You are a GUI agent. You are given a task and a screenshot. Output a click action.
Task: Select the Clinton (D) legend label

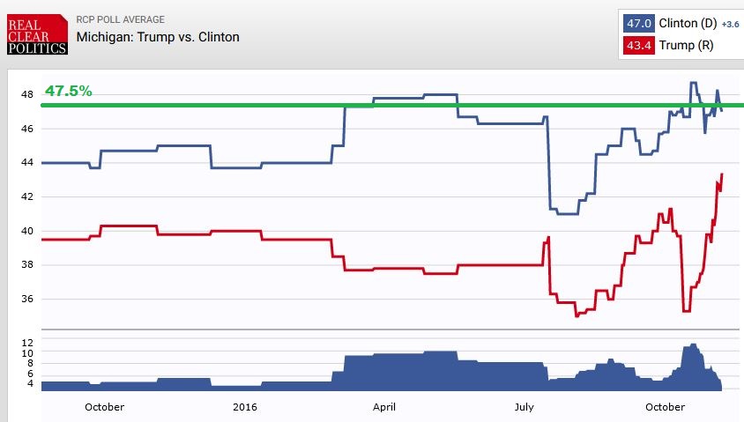(689, 24)
